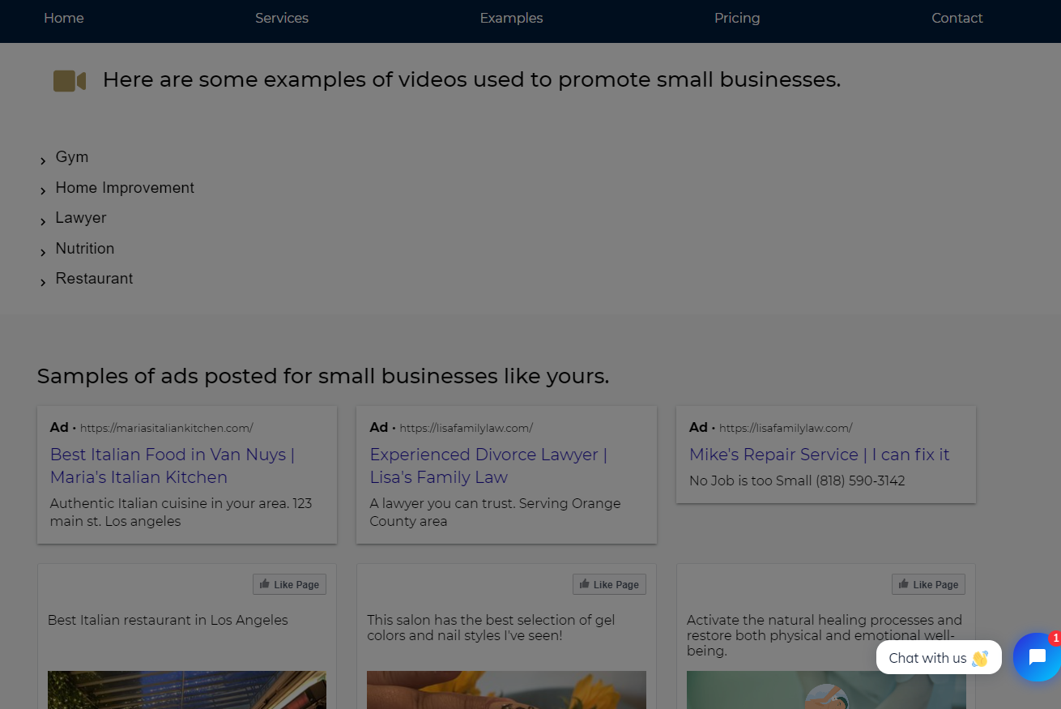Open Best Italian Food in Van Nuys ad
1061x709 pixels.
tap(172, 466)
